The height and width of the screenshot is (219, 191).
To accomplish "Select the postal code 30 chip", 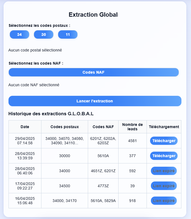I will (x=43, y=34).
